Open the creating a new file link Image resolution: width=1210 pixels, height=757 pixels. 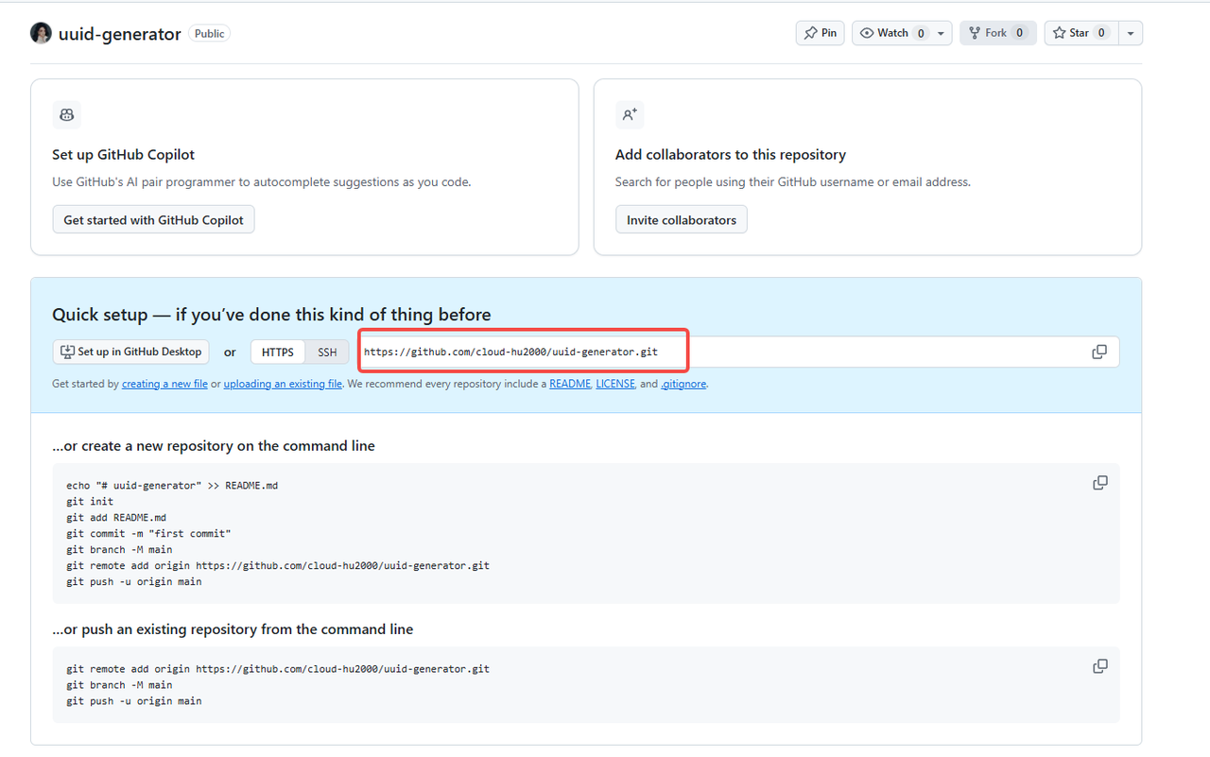164,385
